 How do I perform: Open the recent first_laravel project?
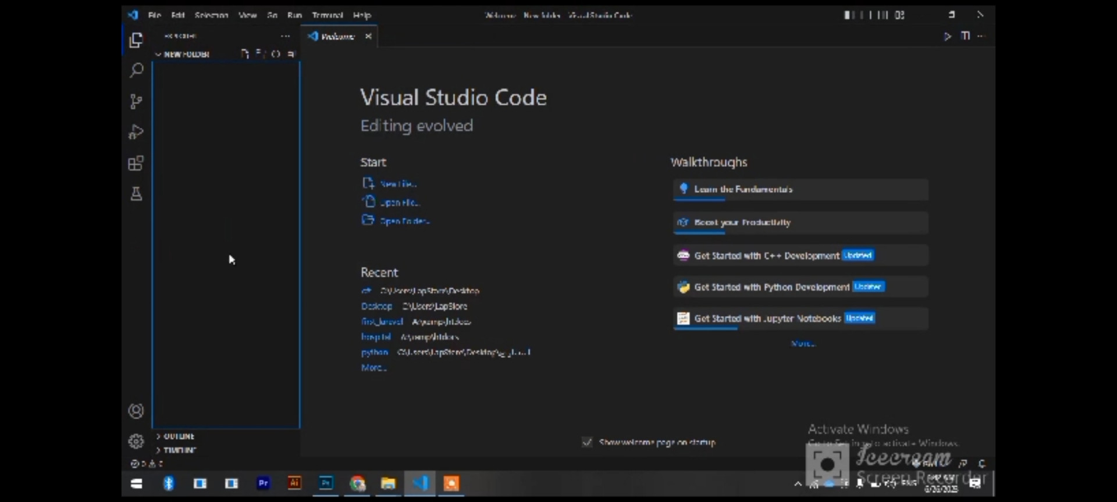(382, 321)
